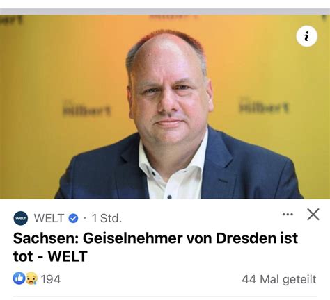Click the round WELT logo avatar

coord(21,218)
